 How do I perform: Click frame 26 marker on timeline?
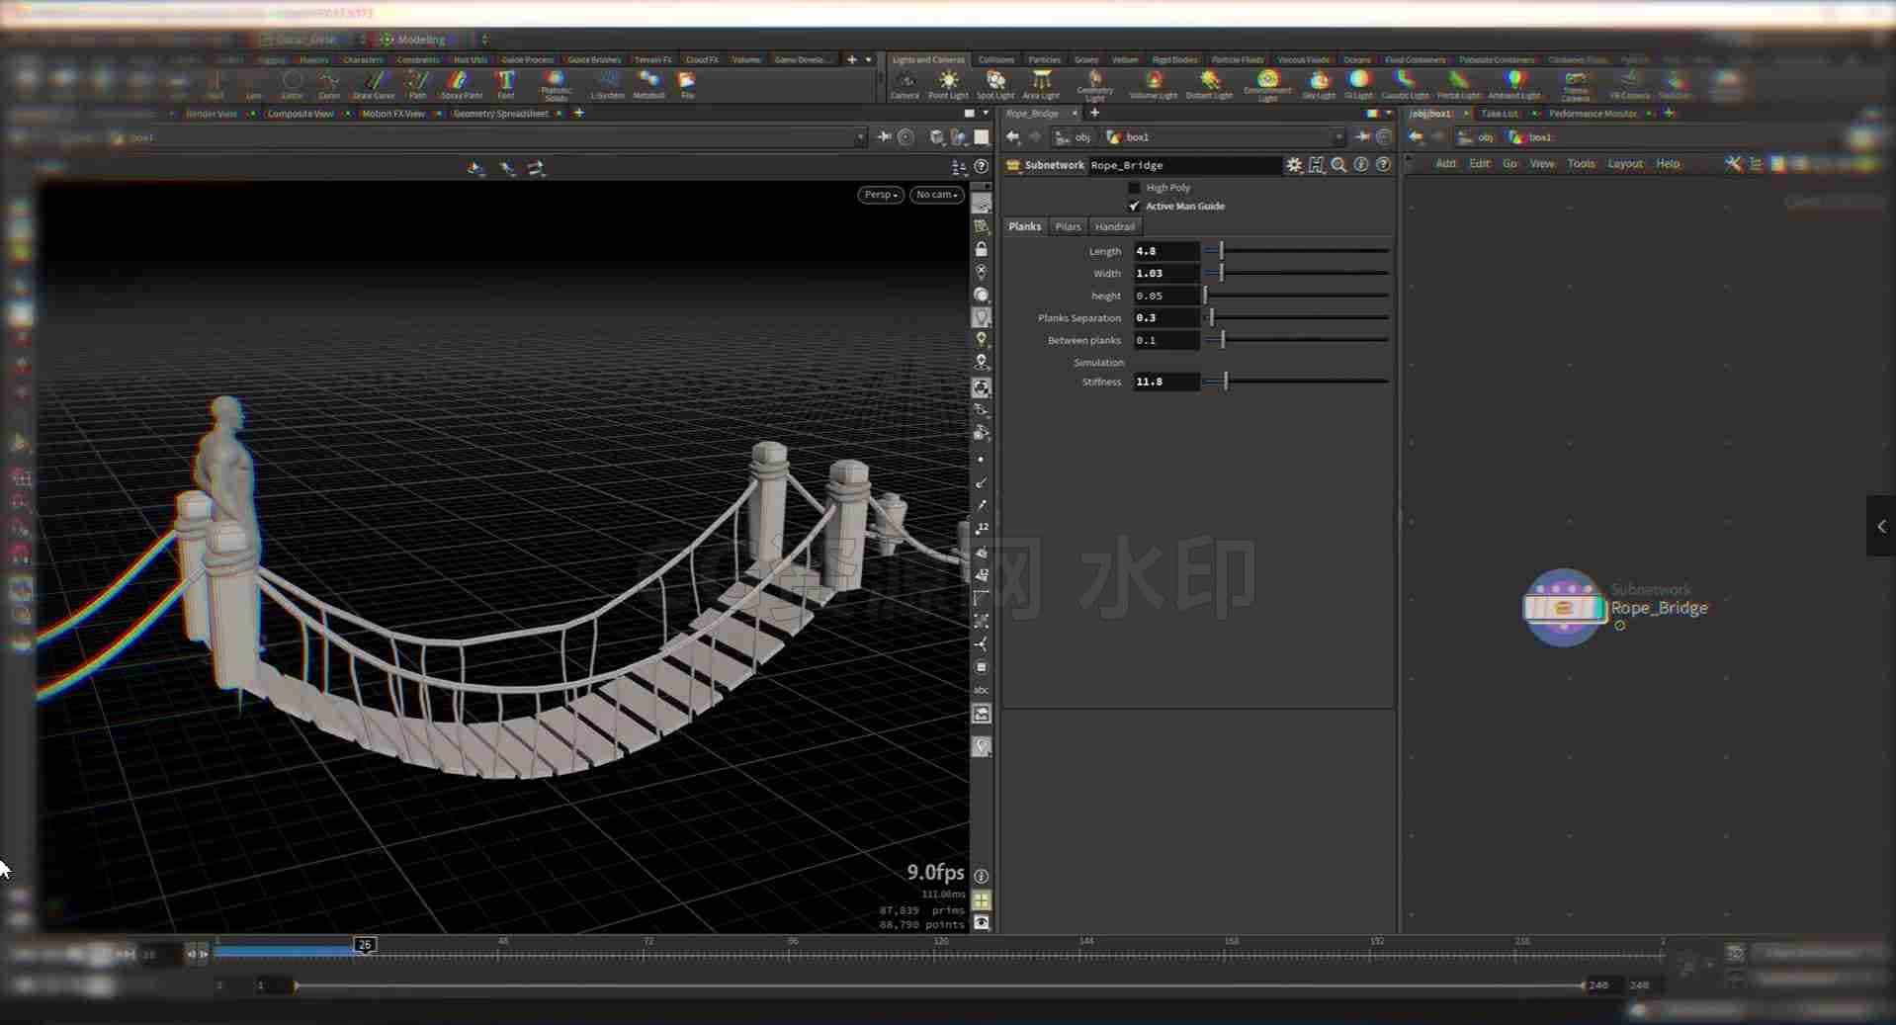click(x=365, y=945)
